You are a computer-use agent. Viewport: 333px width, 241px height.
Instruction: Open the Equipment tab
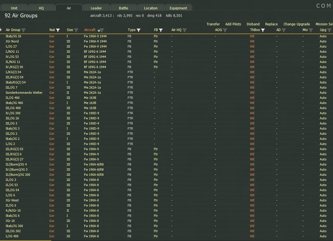click(178, 8)
